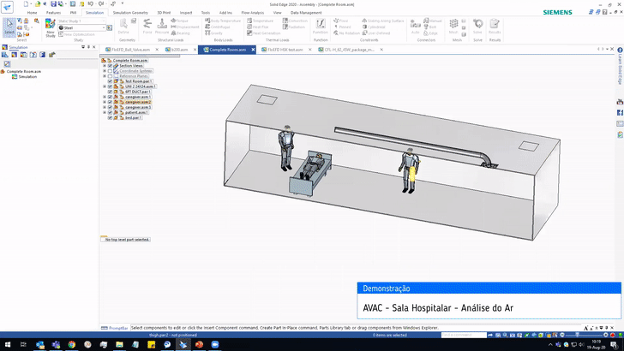Expand Section Views tree node
Screen dimensions: 624x351
click(105, 66)
